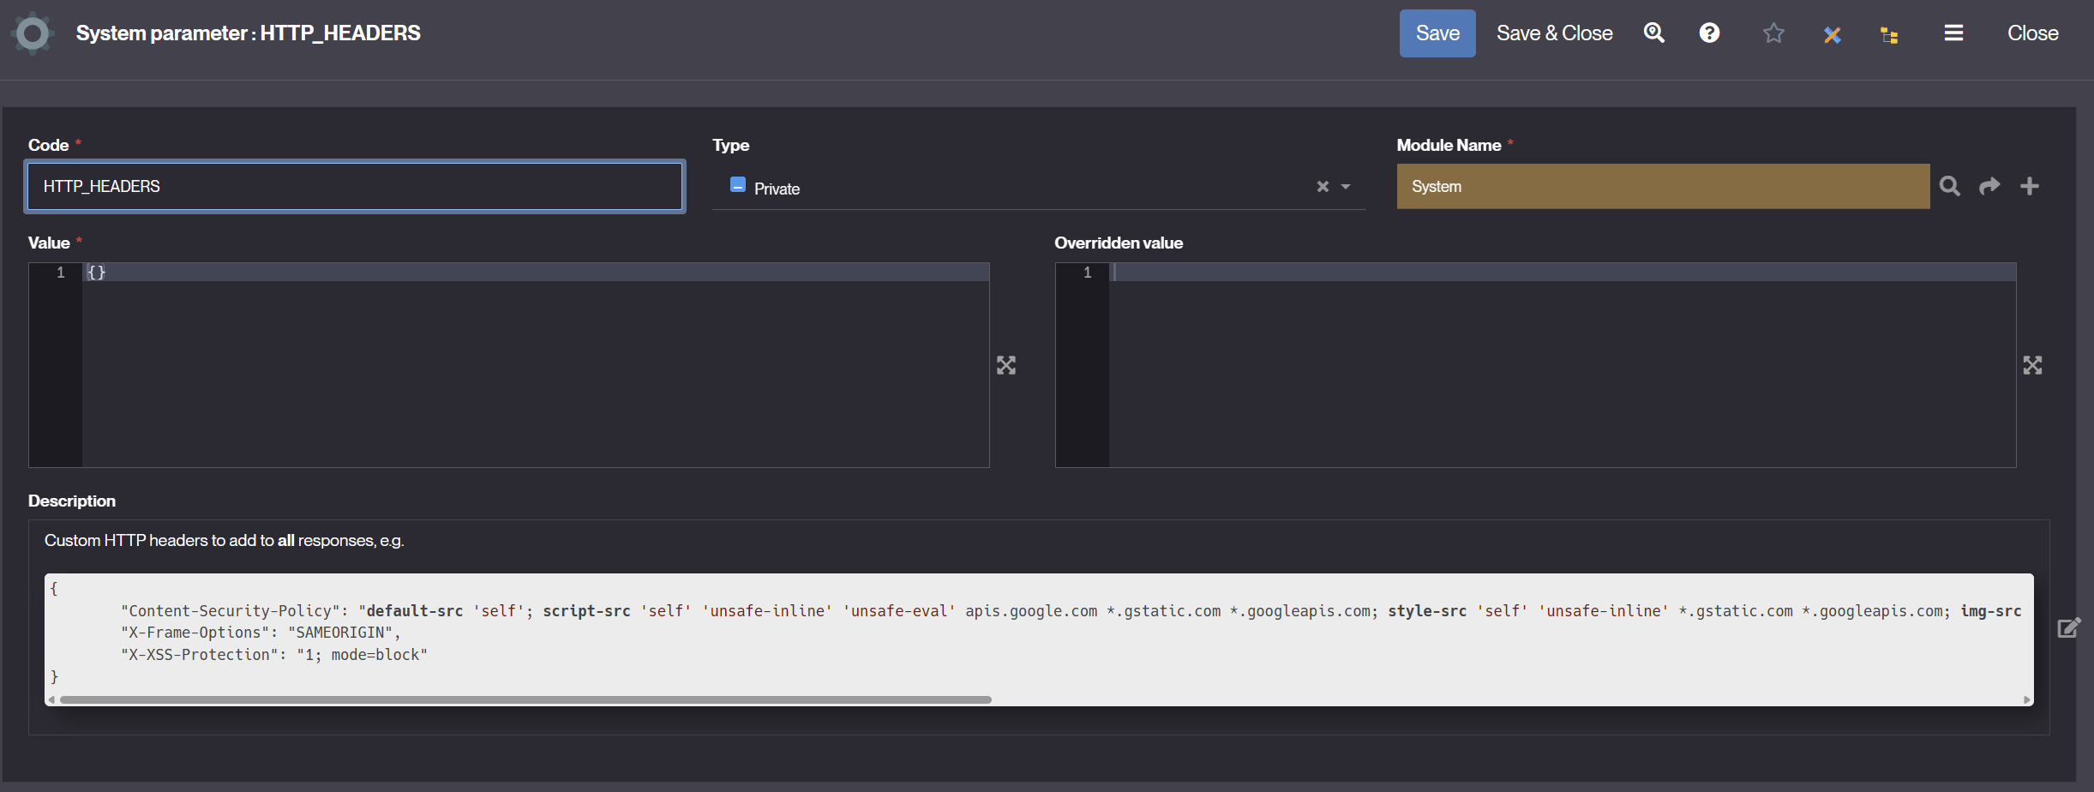2094x792 pixels.
Task: Click Save & Close
Action: click(1554, 33)
